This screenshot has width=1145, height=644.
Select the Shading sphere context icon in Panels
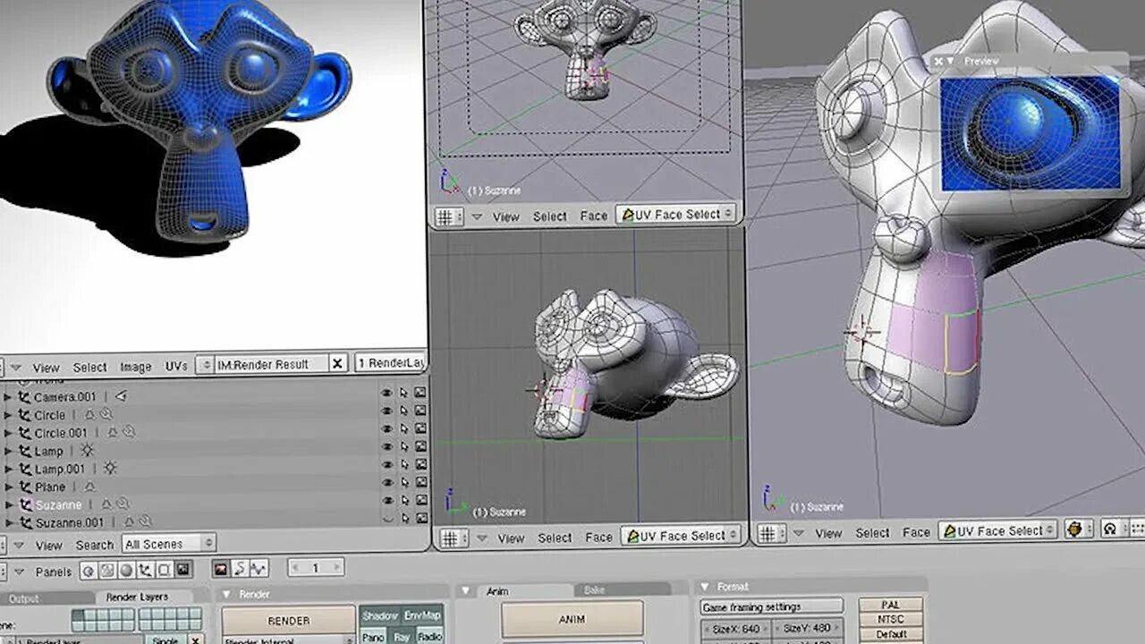(126, 570)
